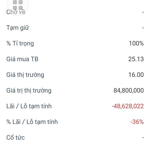The image size is (150, 150).
Task: Tap the floating grid shortcut icon
Action: click(18, 5)
